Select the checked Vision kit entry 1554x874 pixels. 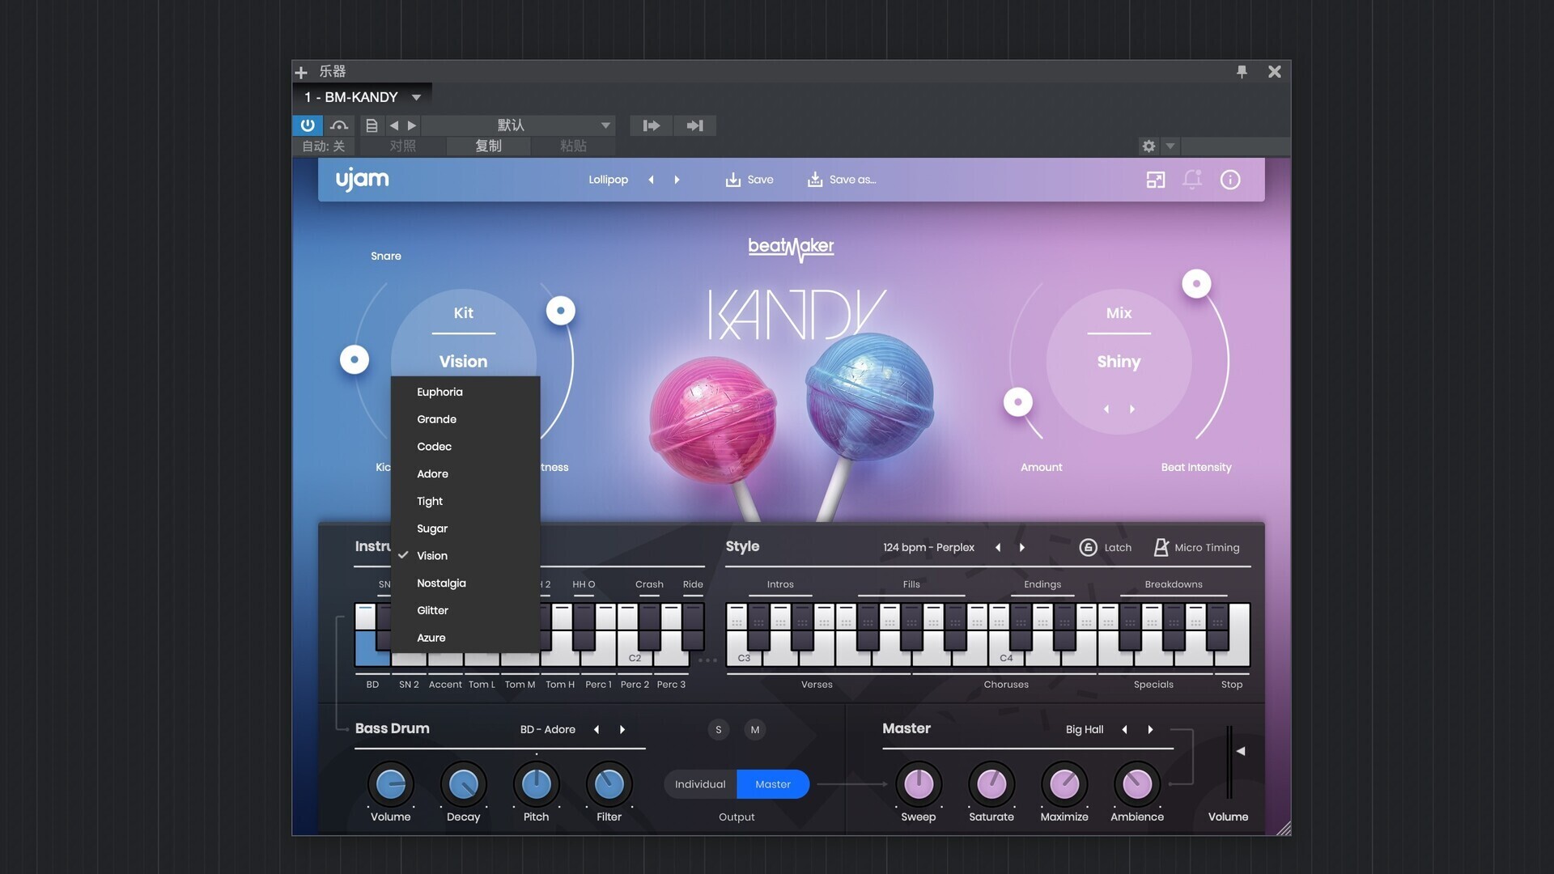click(465, 556)
